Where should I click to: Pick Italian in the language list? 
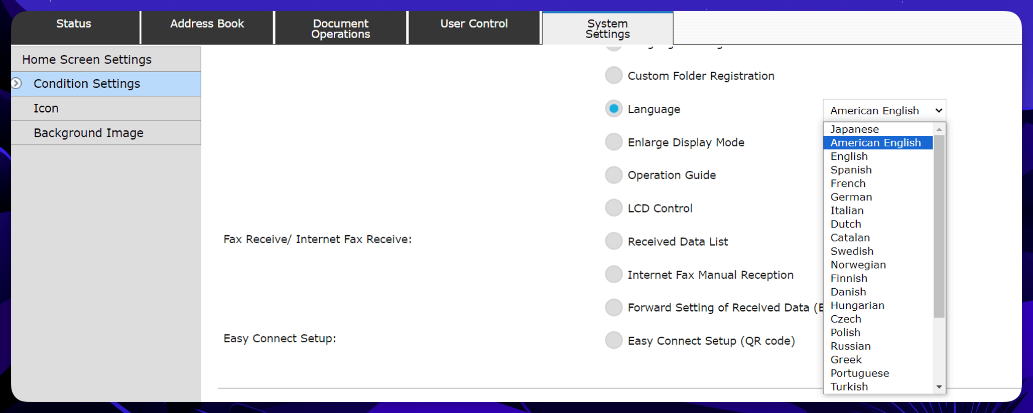878,211
